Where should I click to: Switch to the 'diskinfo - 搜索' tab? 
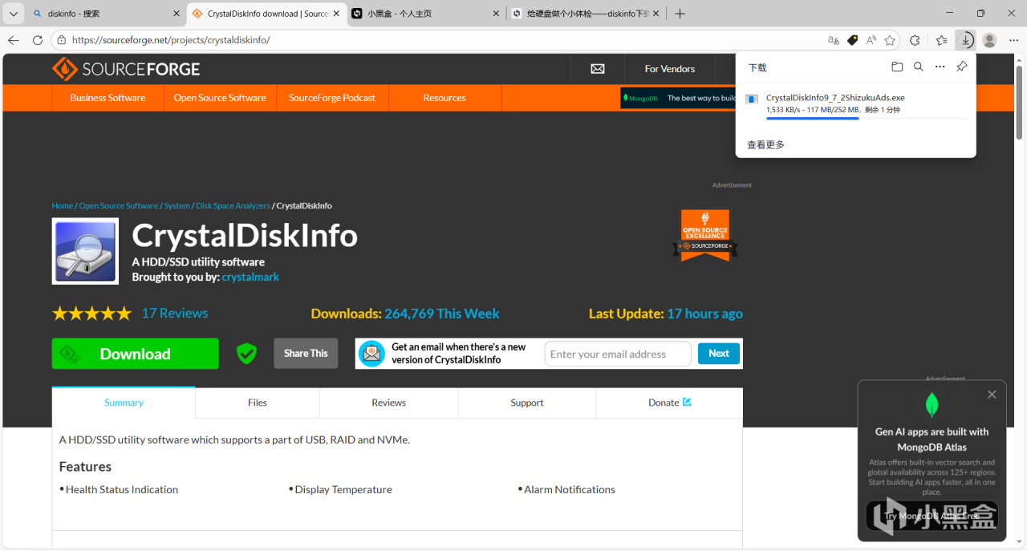(104, 14)
